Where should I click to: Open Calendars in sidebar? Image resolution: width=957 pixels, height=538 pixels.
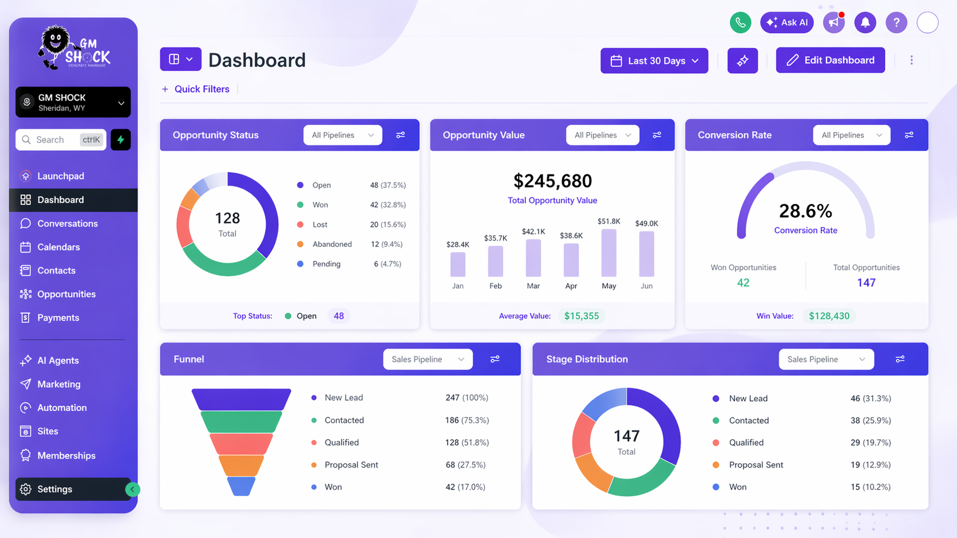click(73, 247)
